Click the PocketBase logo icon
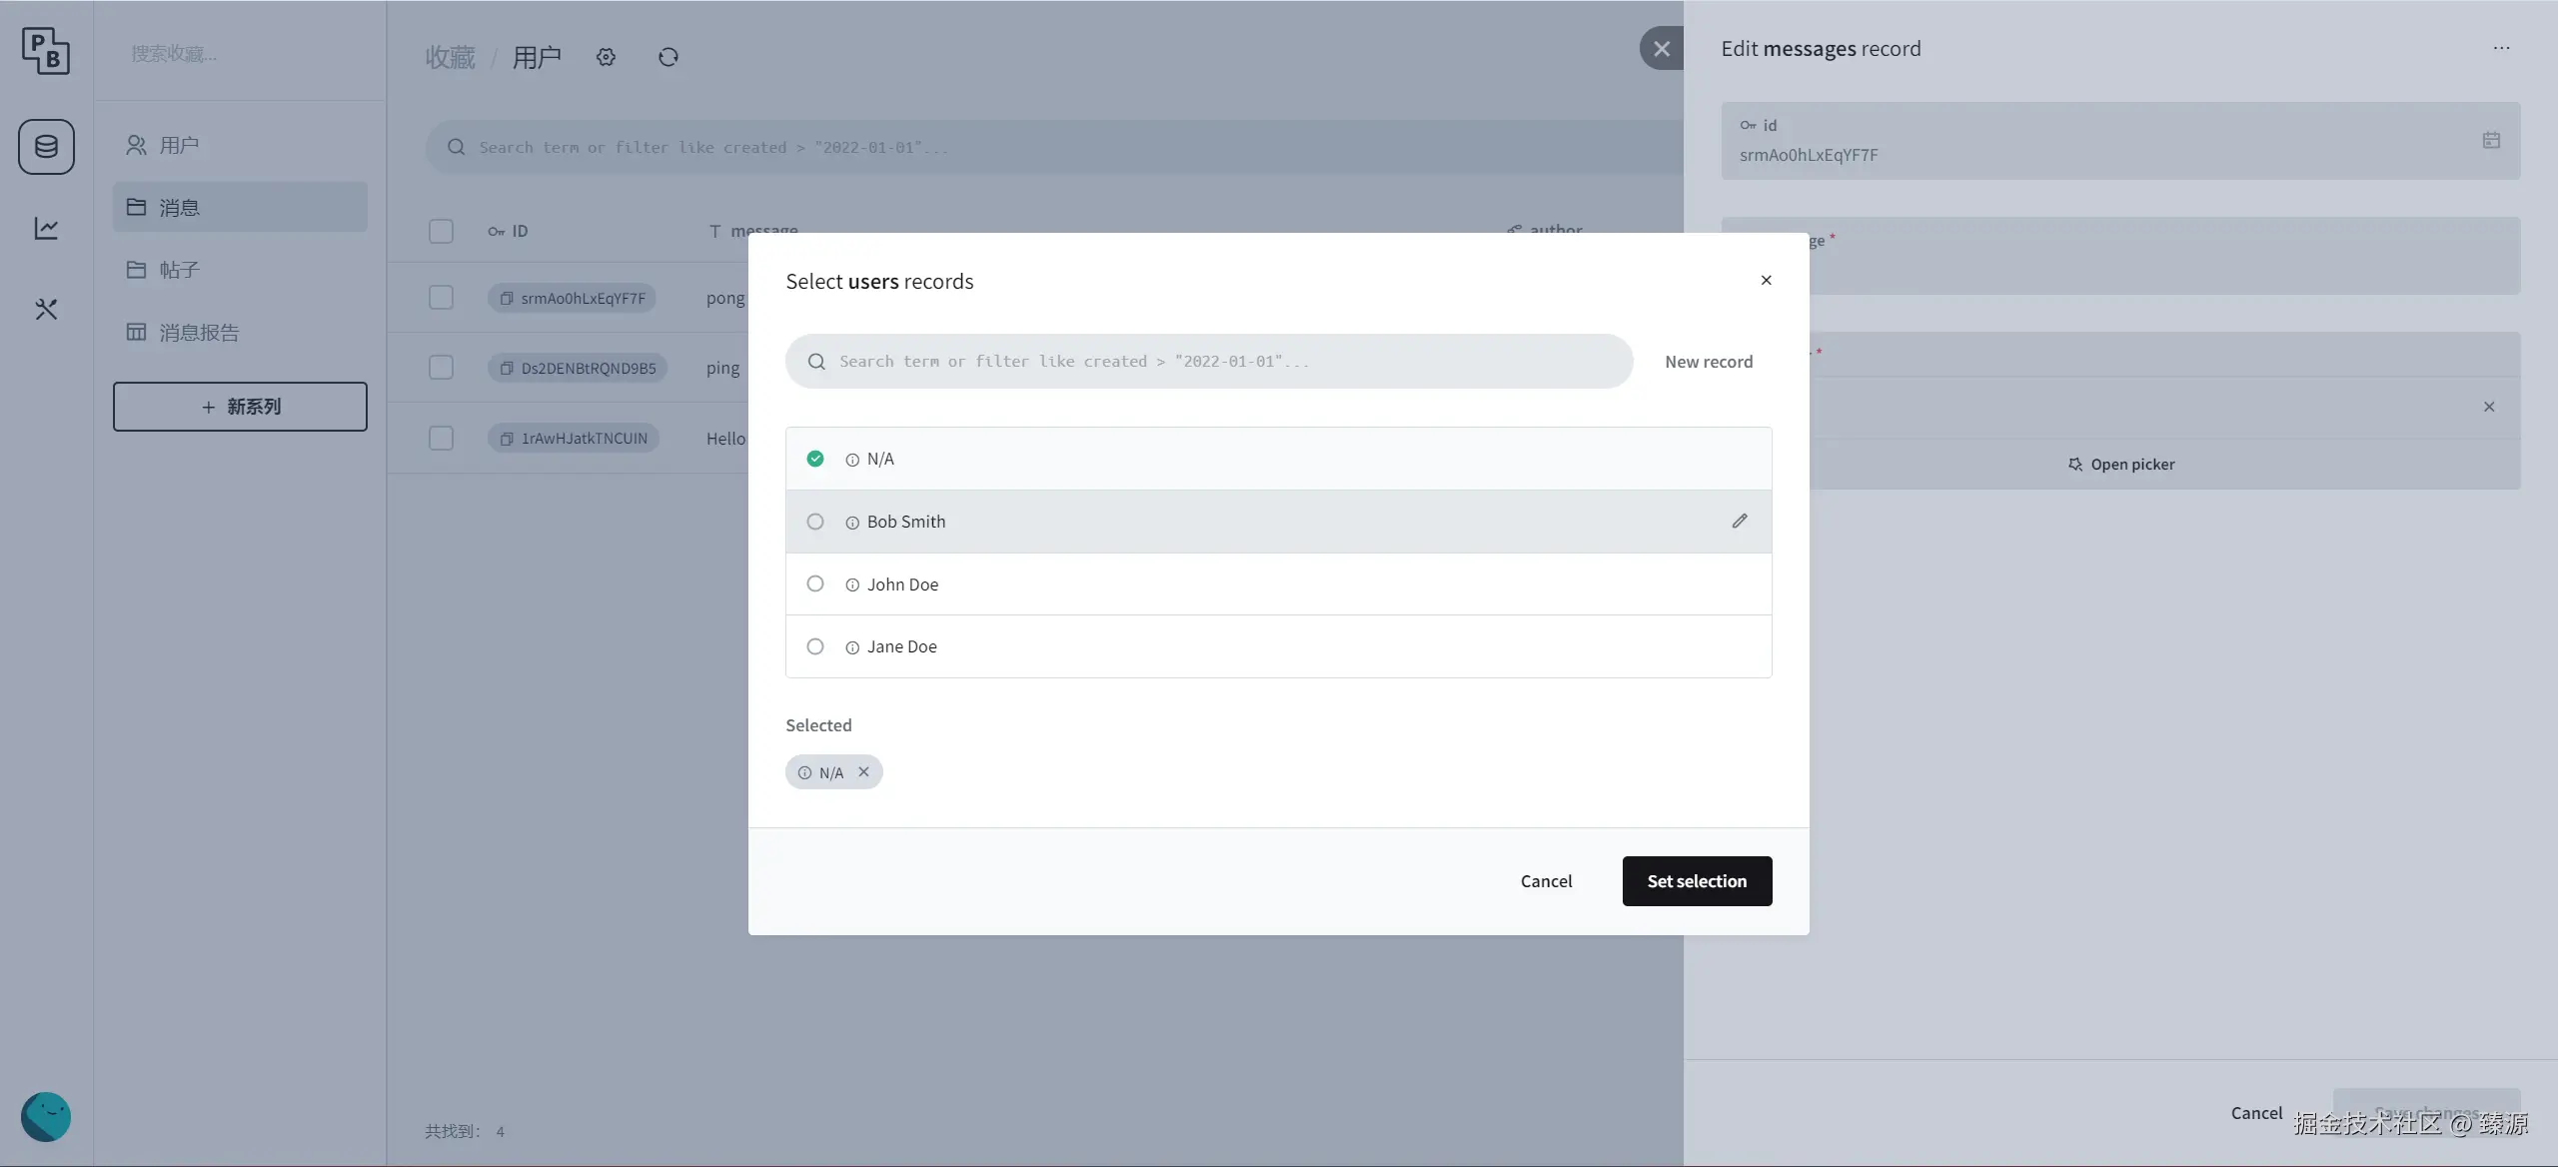Screen dimensions: 2558x1167 point(46,50)
